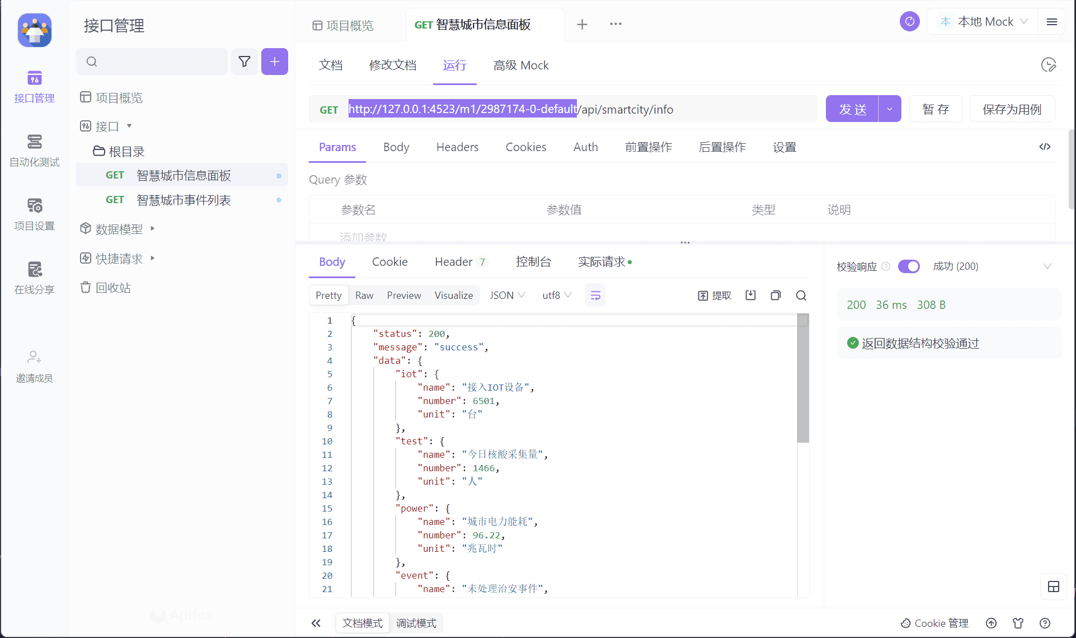Image resolution: width=1076 pixels, height=638 pixels.
Task: Open 在线分享 section
Action: 34,279
